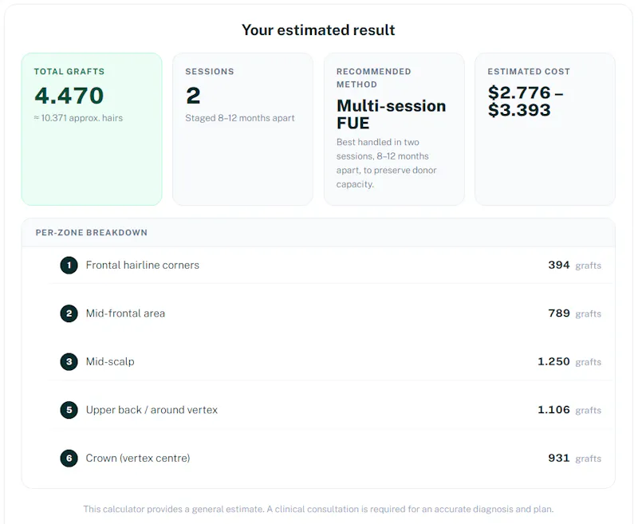Click the zone 1 number badge
This screenshot has width=638, height=524.
pyautogui.click(x=69, y=266)
